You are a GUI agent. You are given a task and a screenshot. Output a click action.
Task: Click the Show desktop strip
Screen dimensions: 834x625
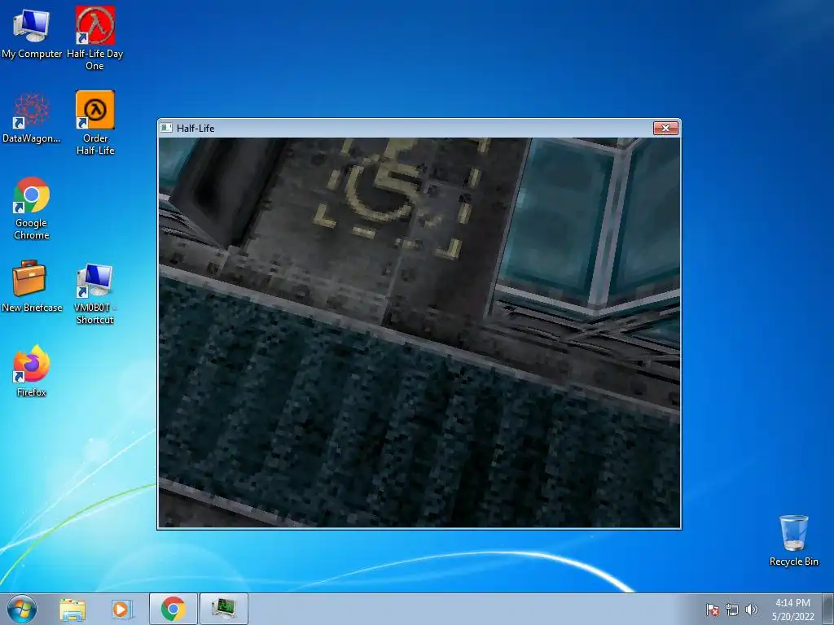(828, 609)
